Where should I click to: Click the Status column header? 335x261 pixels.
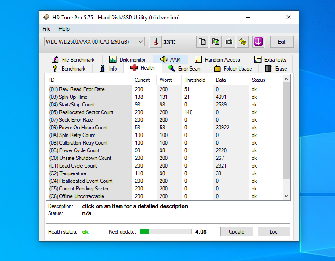pos(264,80)
